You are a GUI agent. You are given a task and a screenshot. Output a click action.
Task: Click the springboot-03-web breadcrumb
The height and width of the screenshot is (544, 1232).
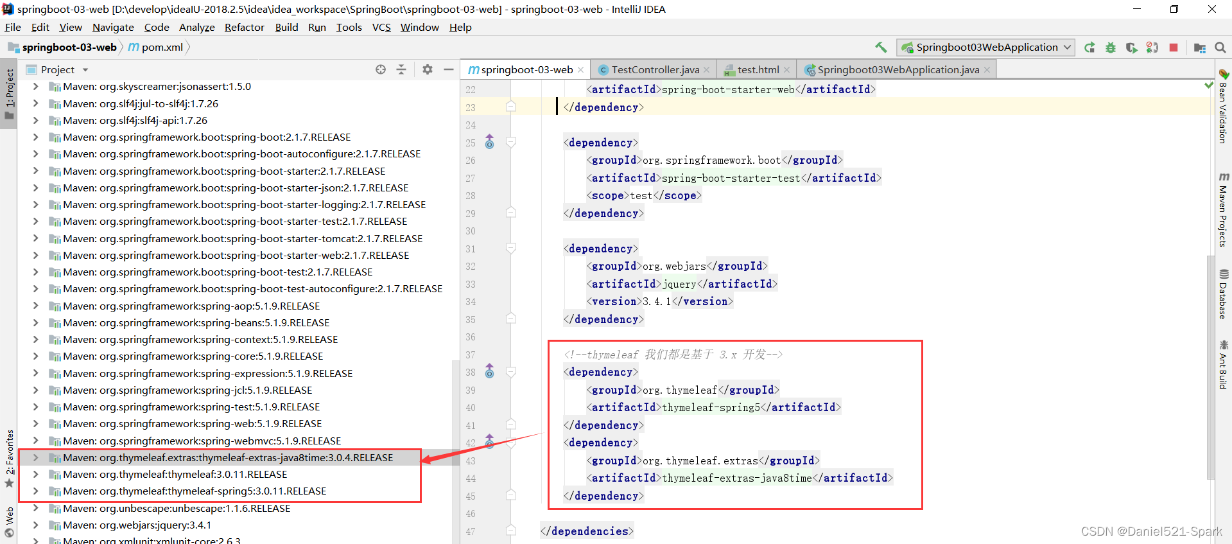(x=62, y=48)
